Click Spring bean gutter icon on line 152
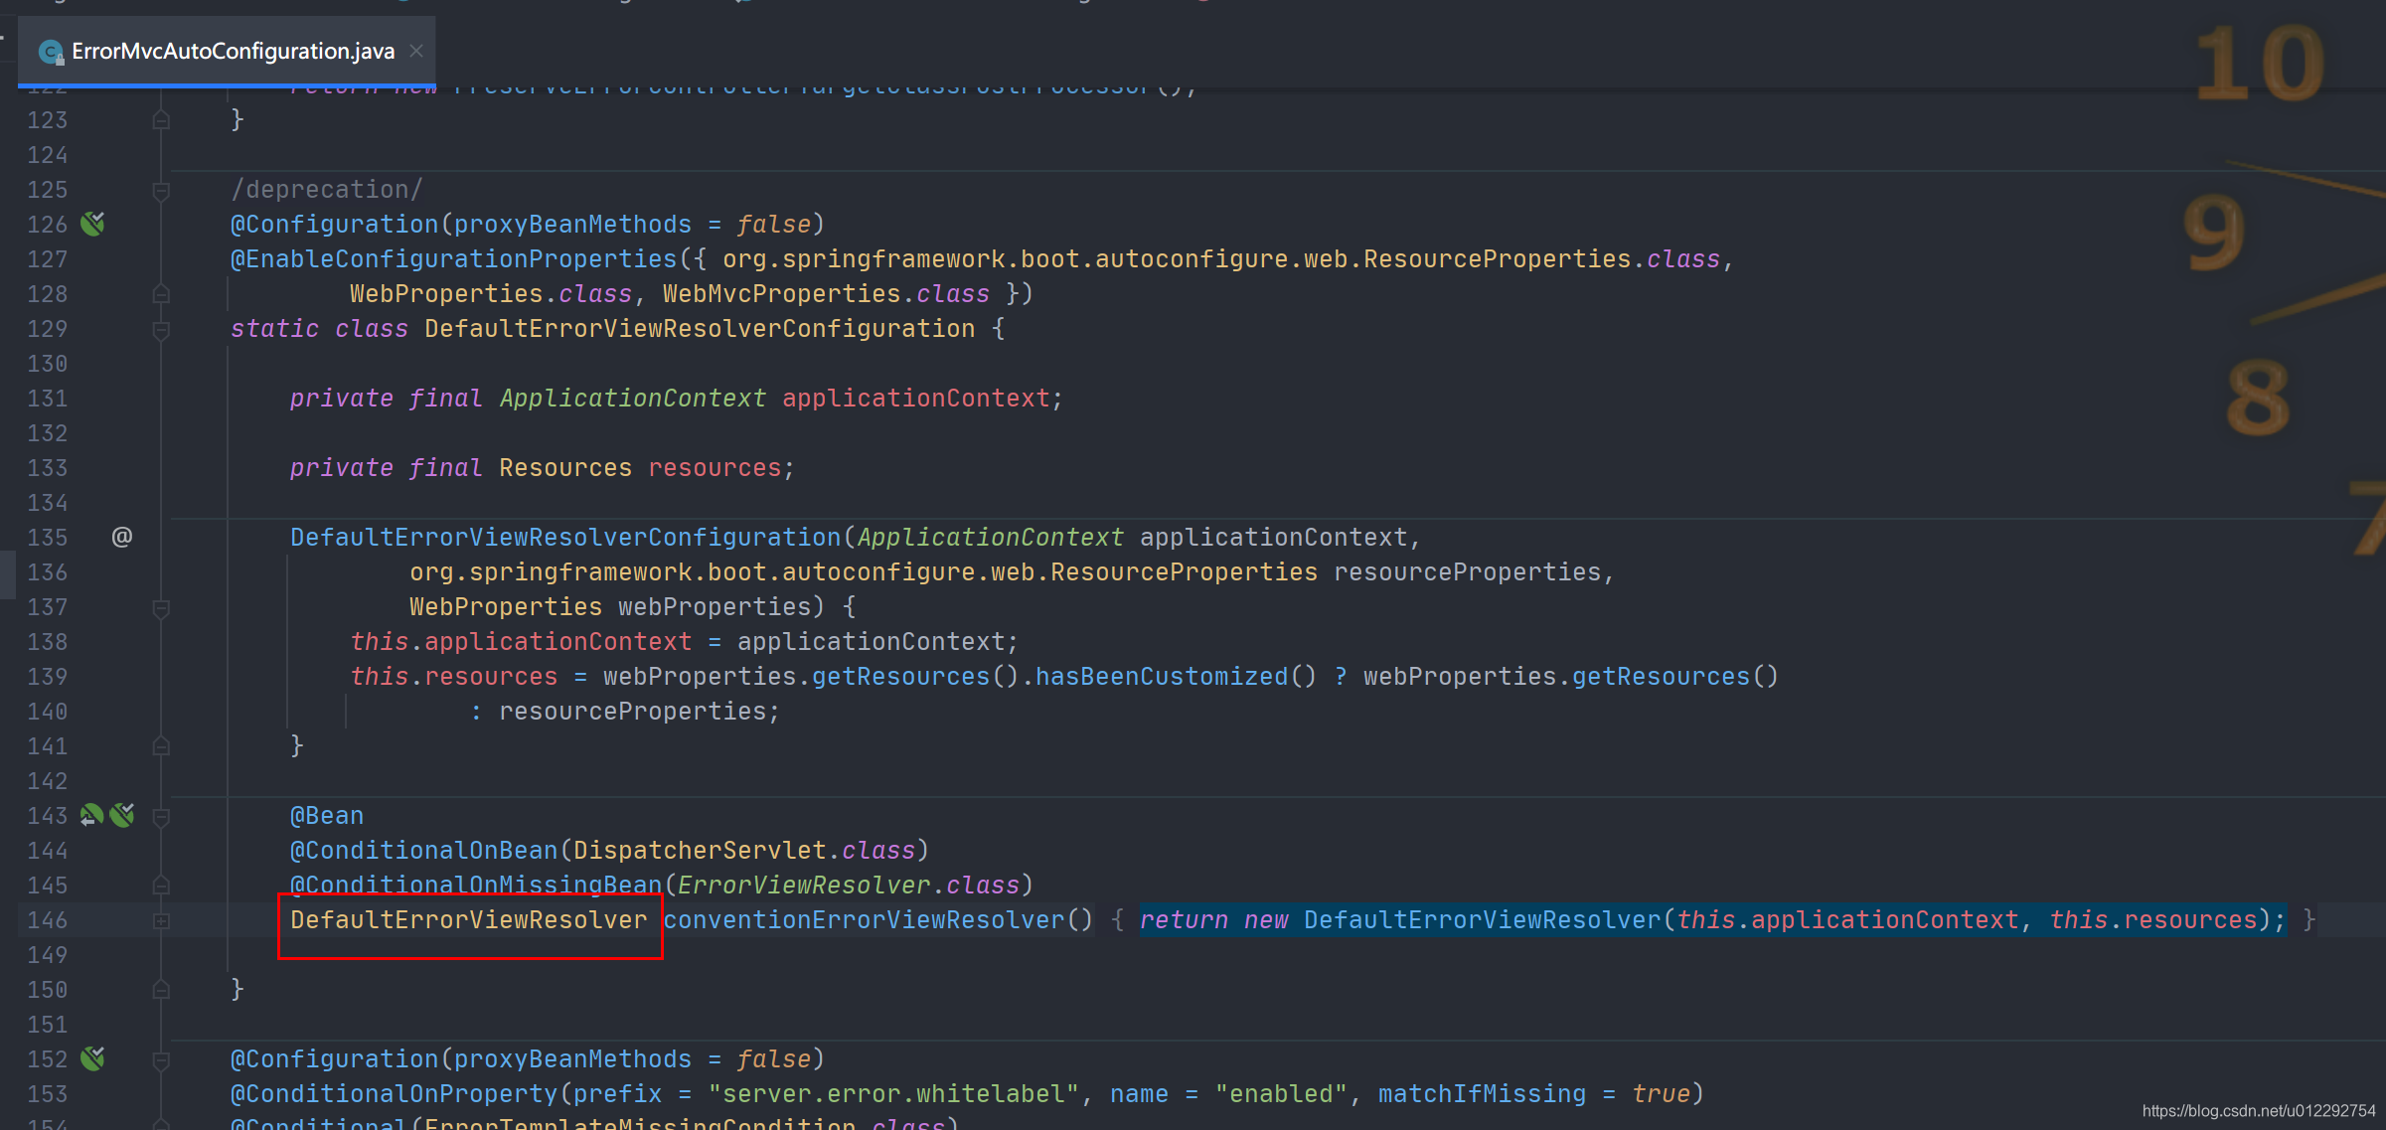Screen dimensions: 2386x1130 (92, 1058)
